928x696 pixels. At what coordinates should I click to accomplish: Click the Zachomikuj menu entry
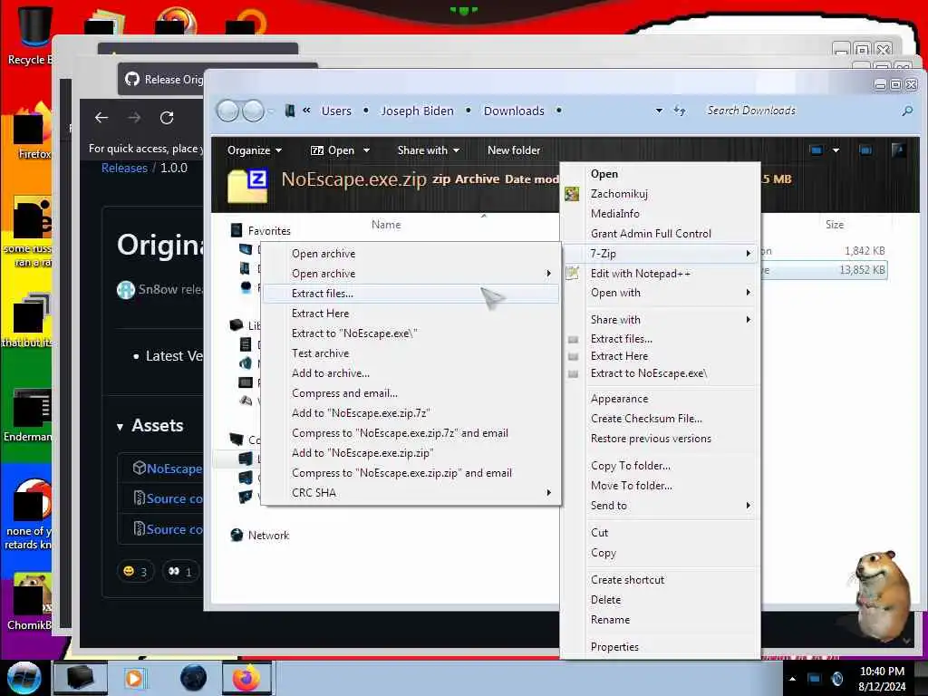tap(660, 194)
